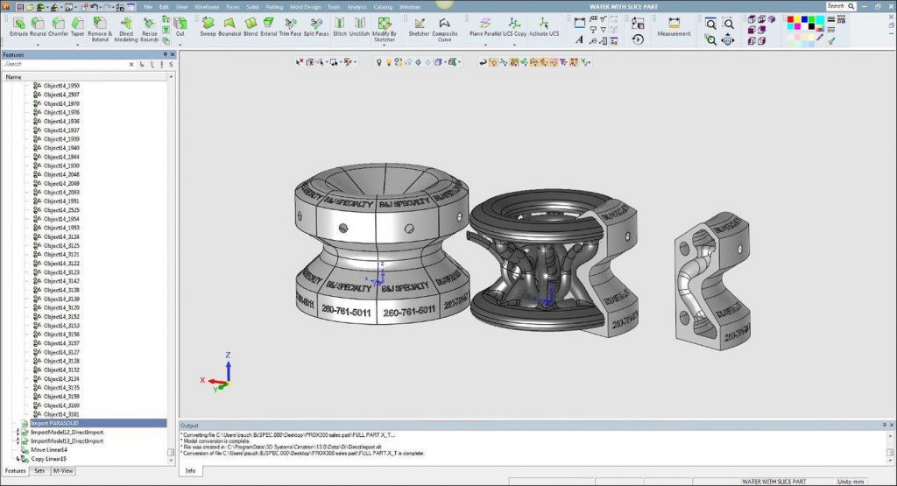897x486 pixels.
Task: Clear the Features search with X button
Action: pyautogui.click(x=131, y=65)
